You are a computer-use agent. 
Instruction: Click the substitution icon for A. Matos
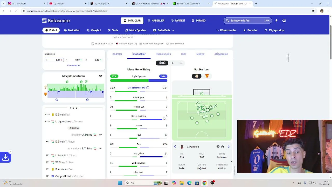[x=95, y=135]
